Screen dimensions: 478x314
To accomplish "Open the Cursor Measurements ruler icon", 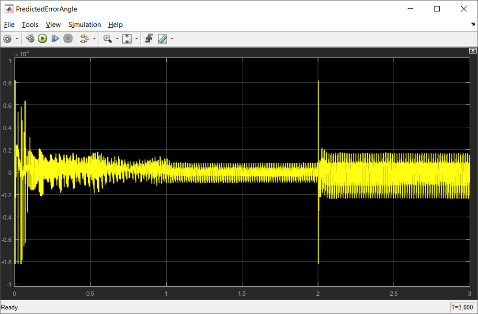I will pos(162,39).
